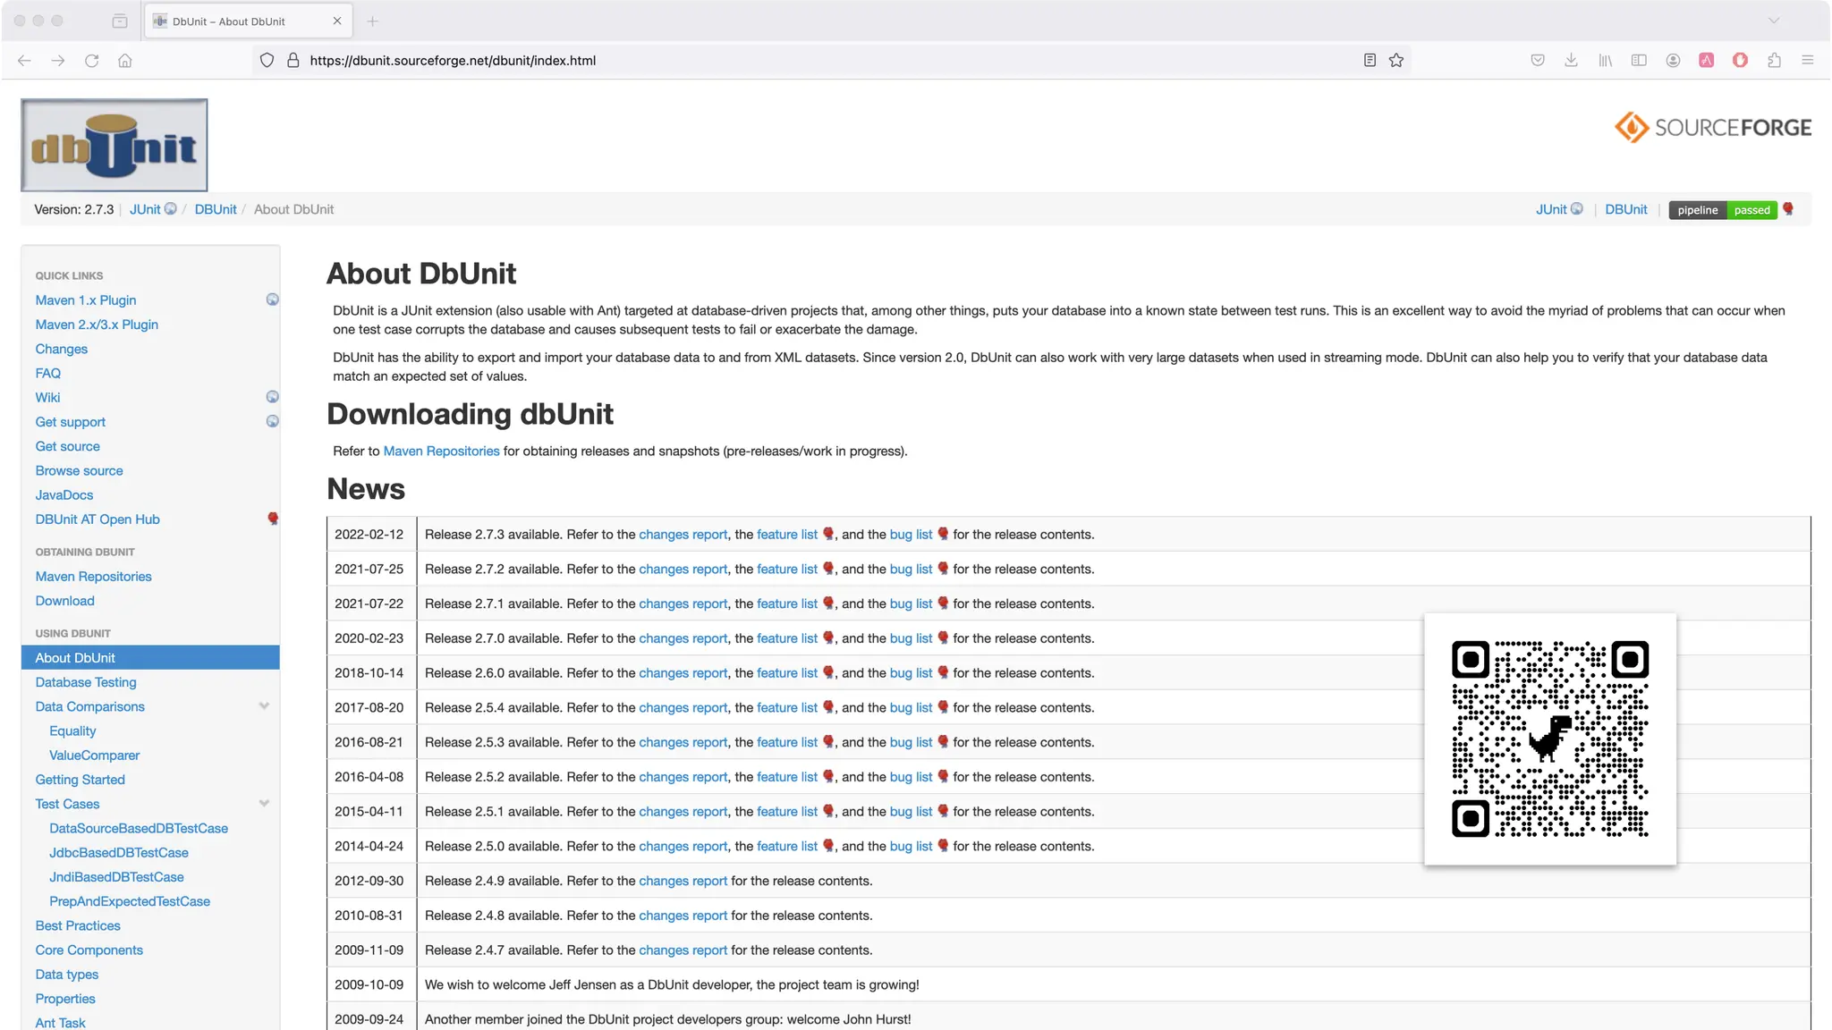
Task: Open Extensions puzzle icon
Action: [x=1774, y=60]
